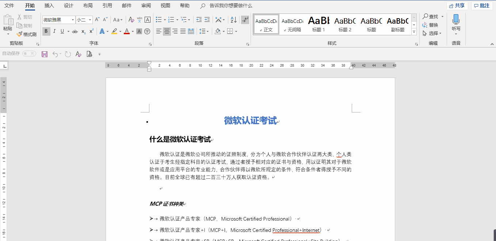
Task: Align text to the left
Action: tap(159, 32)
